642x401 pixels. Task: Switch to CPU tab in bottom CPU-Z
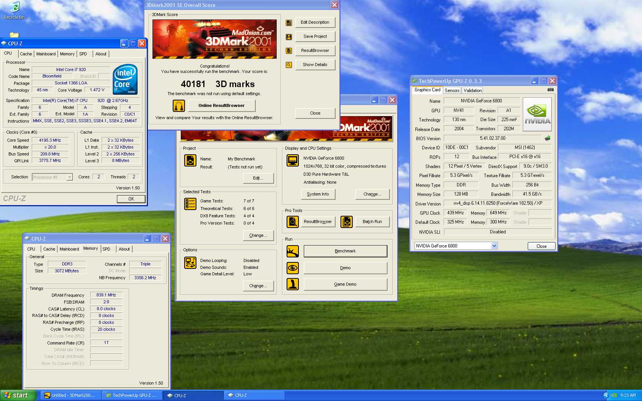click(x=31, y=249)
